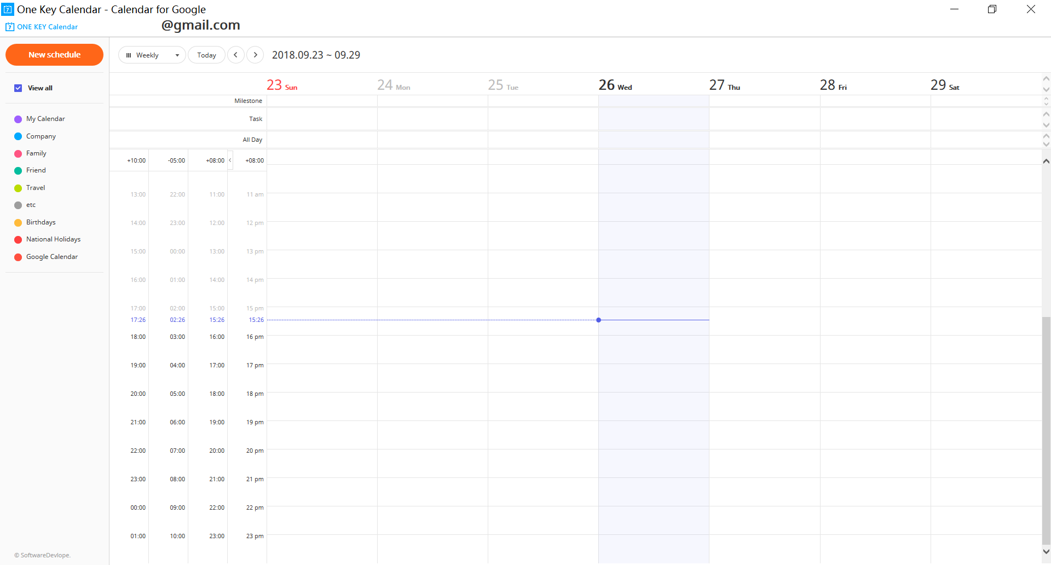
Task: Create a New schedule
Action: (x=54, y=55)
